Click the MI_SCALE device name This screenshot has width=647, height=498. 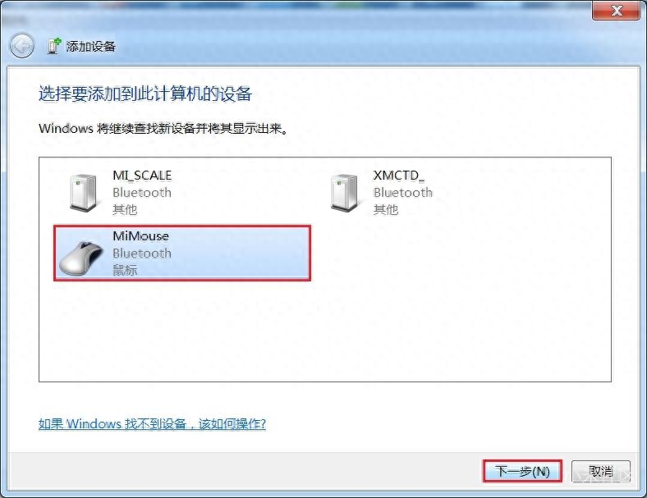(x=142, y=176)
